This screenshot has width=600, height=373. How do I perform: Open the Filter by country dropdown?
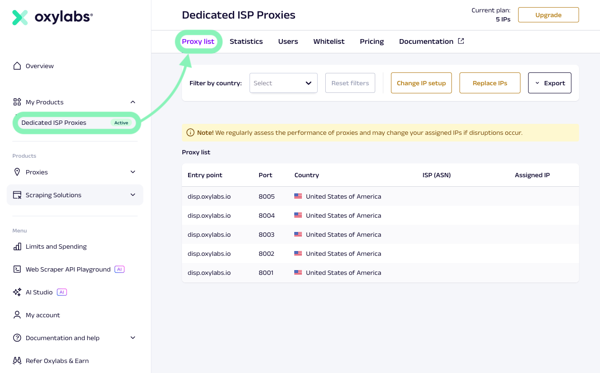click(283, 83)
